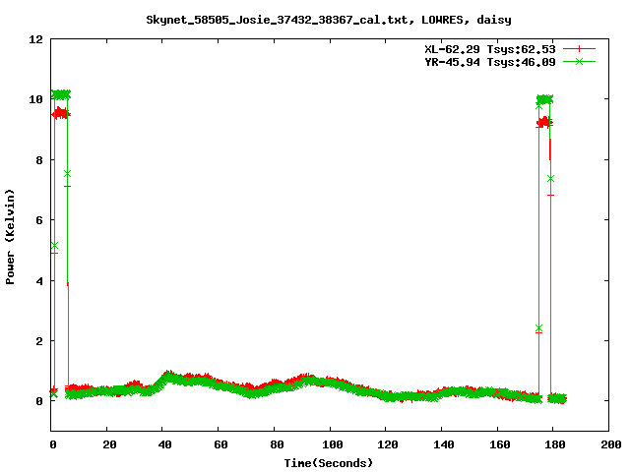Viewport: 630px width, 472px height.
Task: Click y-axis tick label 4
Action: (39, 281)
